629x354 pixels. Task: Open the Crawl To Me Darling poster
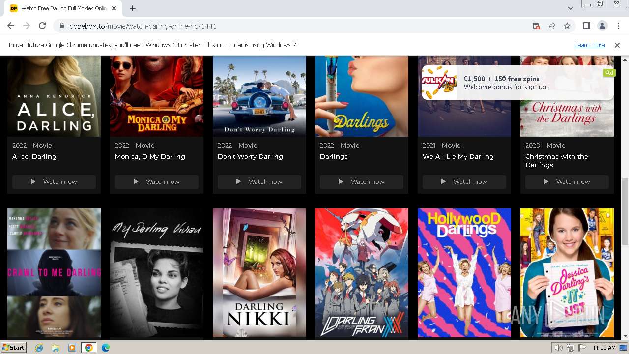[54, 273]
